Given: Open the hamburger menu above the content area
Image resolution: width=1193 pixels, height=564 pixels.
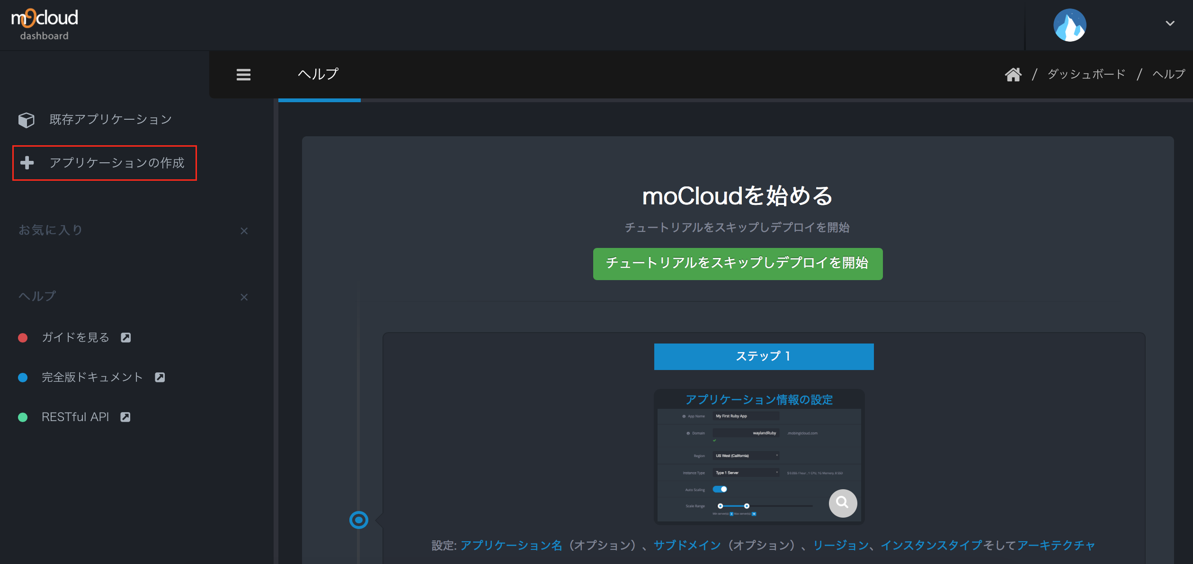Looking at the screenshot, I should [x=243, y=74].
